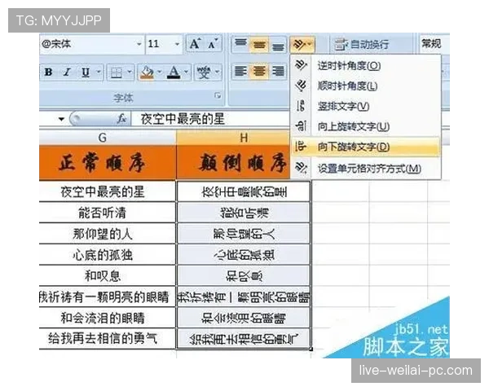
Task: Toggle italic formatting
Action: (x=67, y=72)
